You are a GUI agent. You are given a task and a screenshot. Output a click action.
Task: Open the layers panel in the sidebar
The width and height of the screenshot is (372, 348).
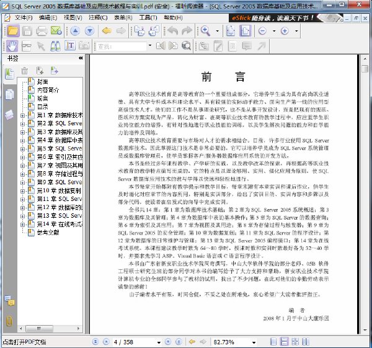[9, 115]
